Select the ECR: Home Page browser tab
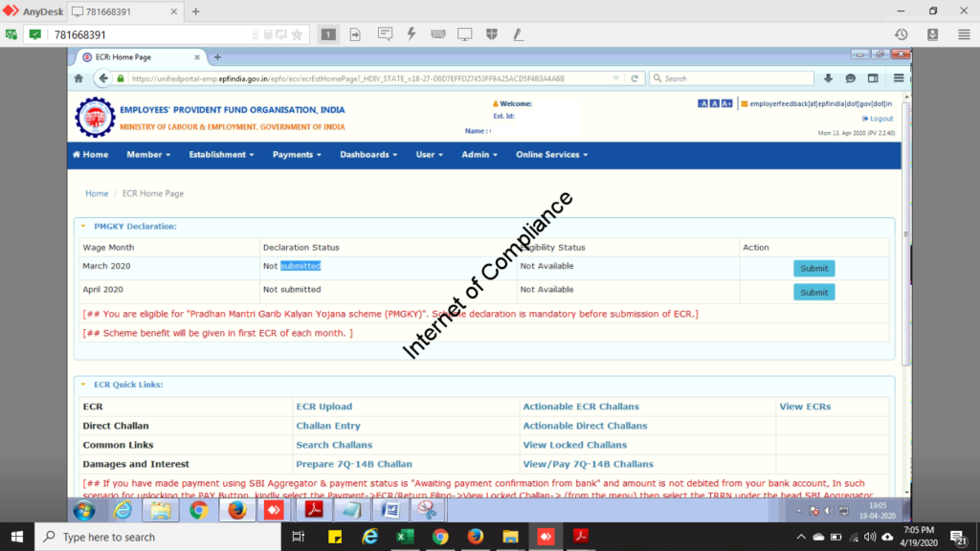Viewport: 980px width, 551px height. click(142, 56)
